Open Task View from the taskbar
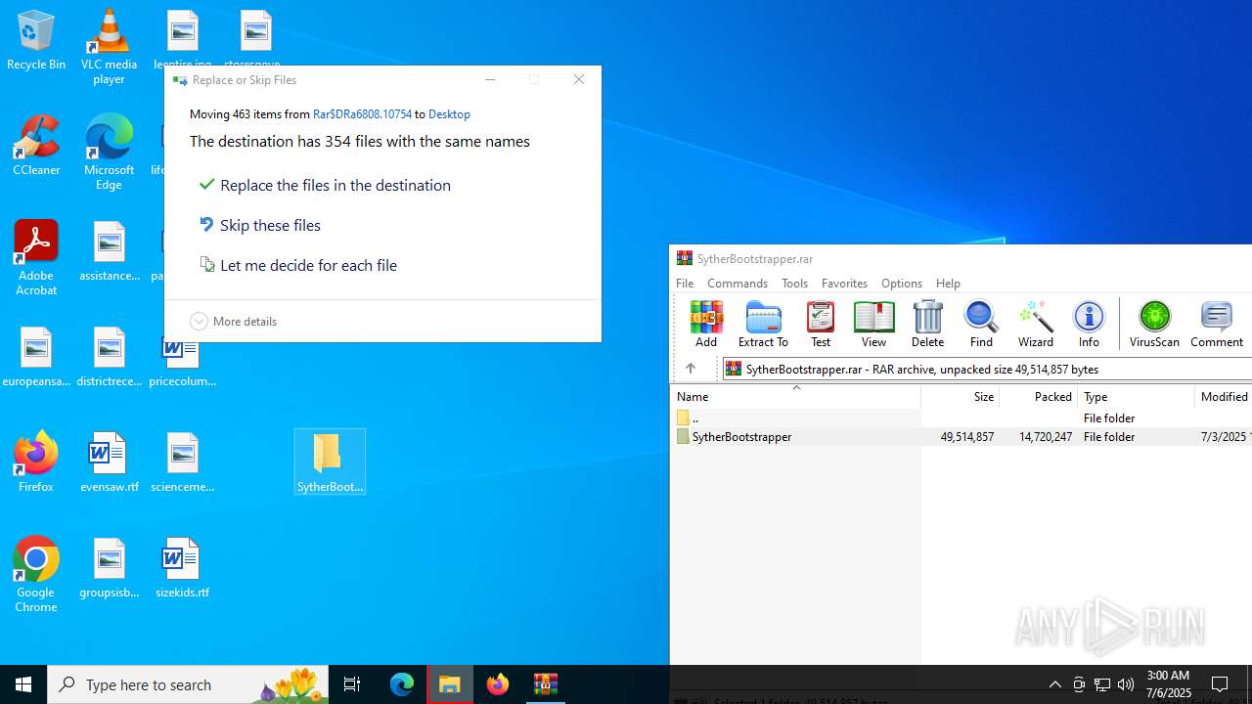Screen dimensions: 1252x704 (x=352, y=684)
